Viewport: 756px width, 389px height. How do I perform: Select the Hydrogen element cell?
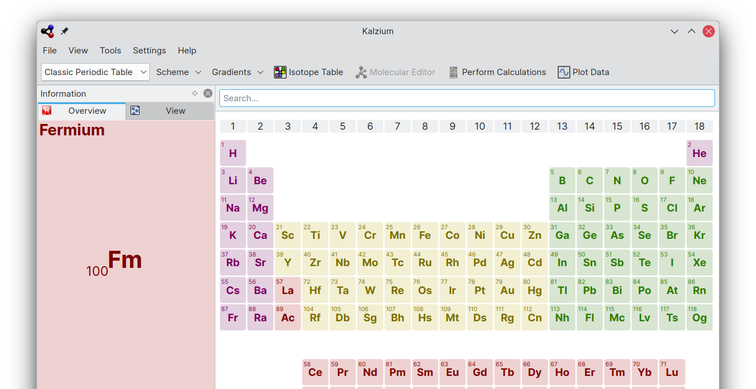233,153
